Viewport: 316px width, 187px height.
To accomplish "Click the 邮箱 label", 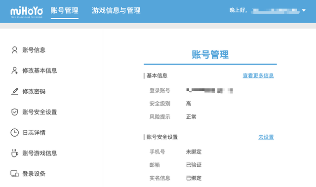I will click(155, 165).
